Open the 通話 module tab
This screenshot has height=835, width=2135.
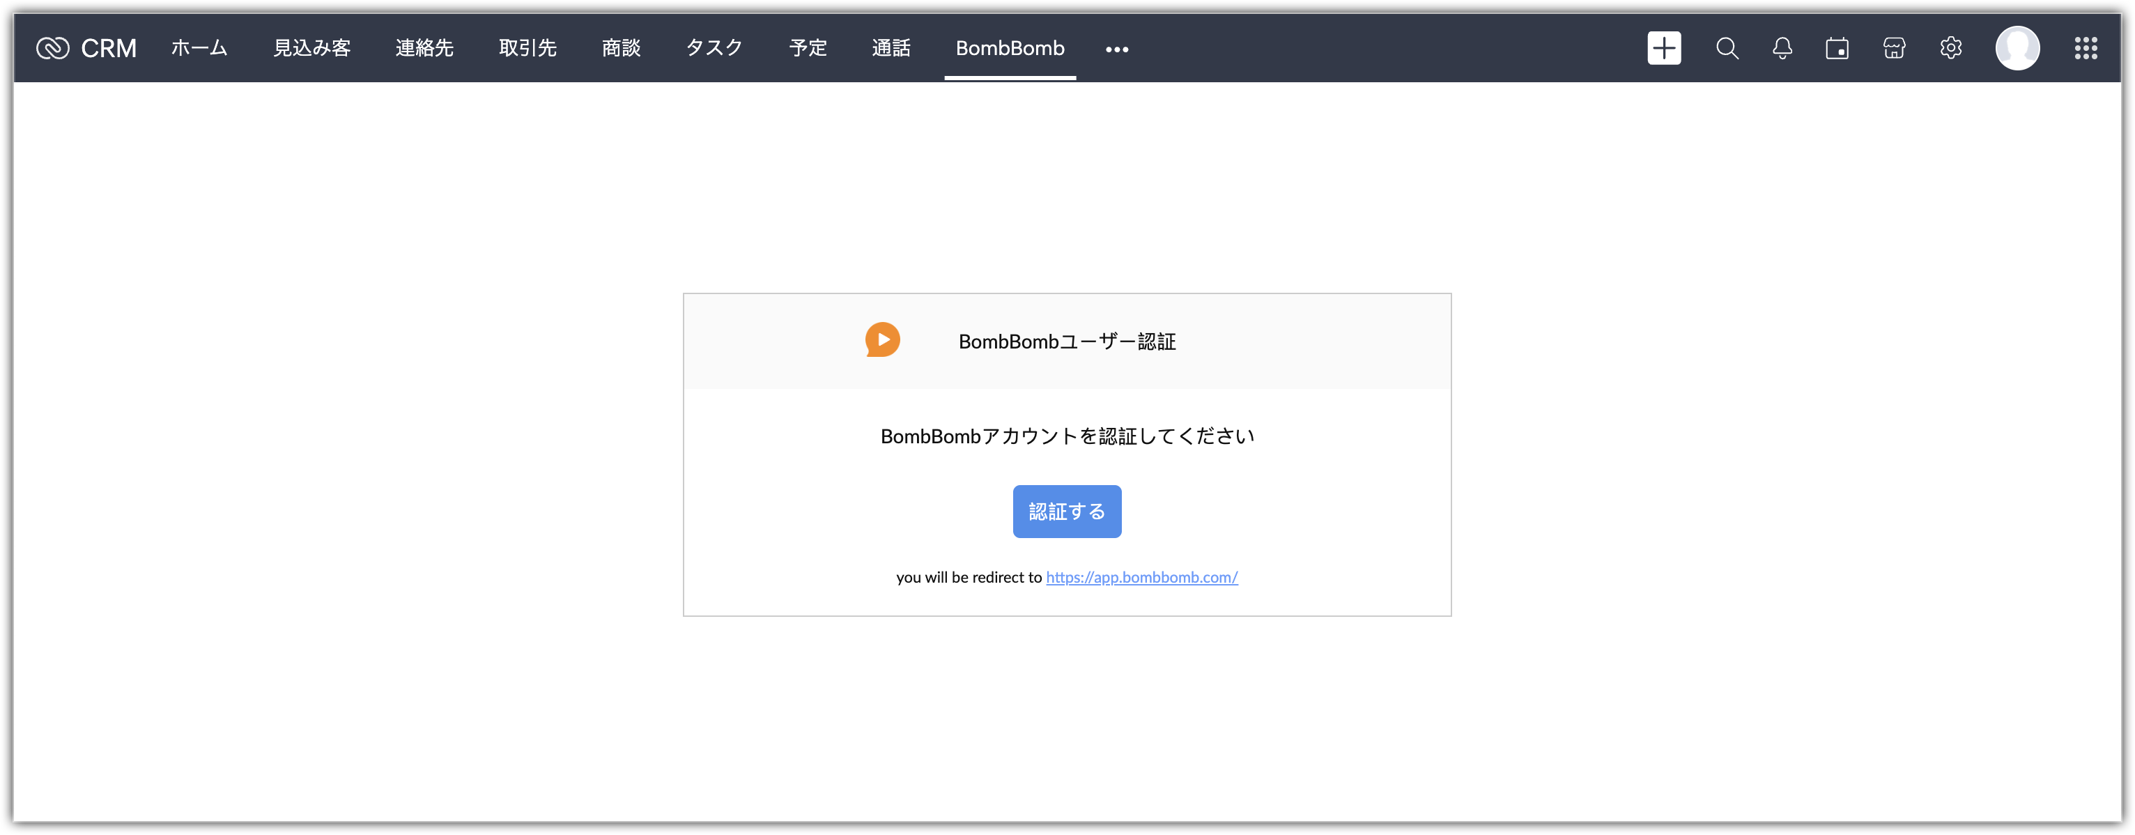click(x=891, y=48)
